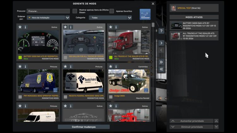
Task: Enable the PRF Mercedes-Benz Sprinter checkbox
Action: click(20, 97)
